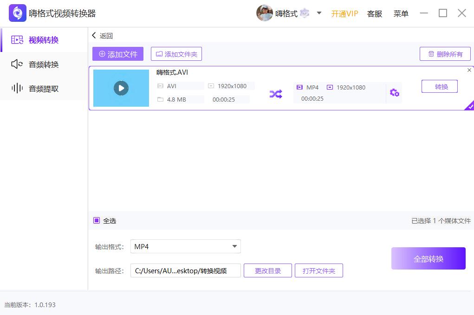Viewport: 474px width, 315px height.
Task: Open output settings gear for 嗨格式.AVI
Action: [x=395, y=93]
